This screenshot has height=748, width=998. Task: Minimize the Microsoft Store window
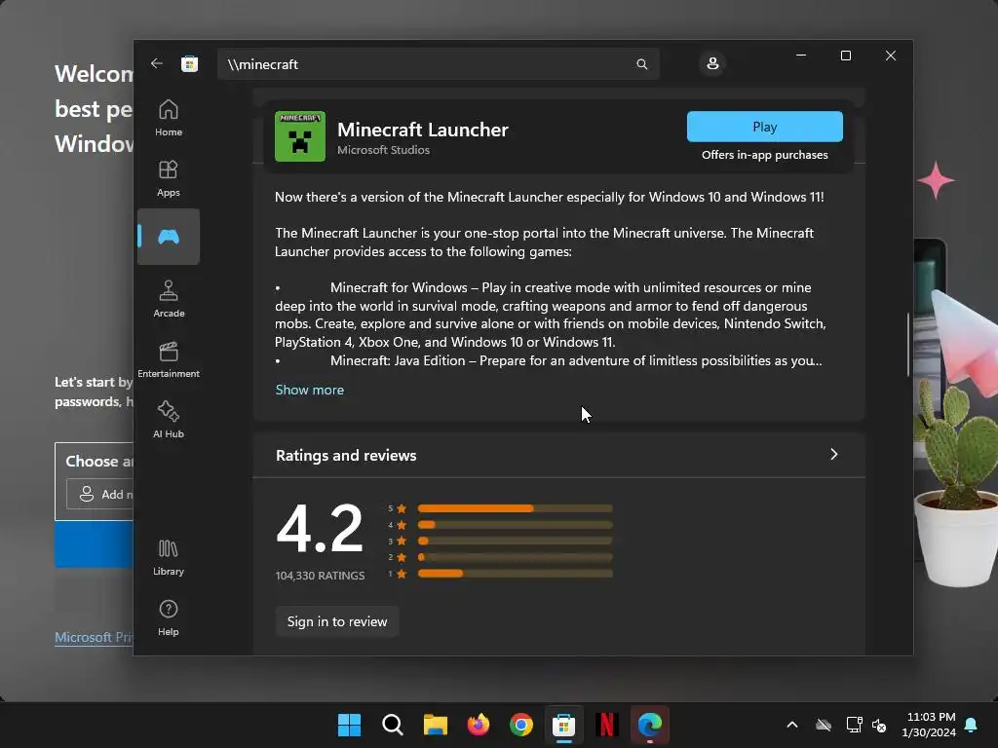[801, 56]
